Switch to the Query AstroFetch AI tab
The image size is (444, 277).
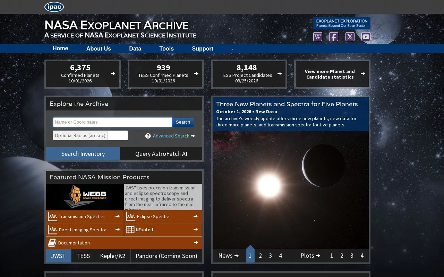[x=161, y=154]
